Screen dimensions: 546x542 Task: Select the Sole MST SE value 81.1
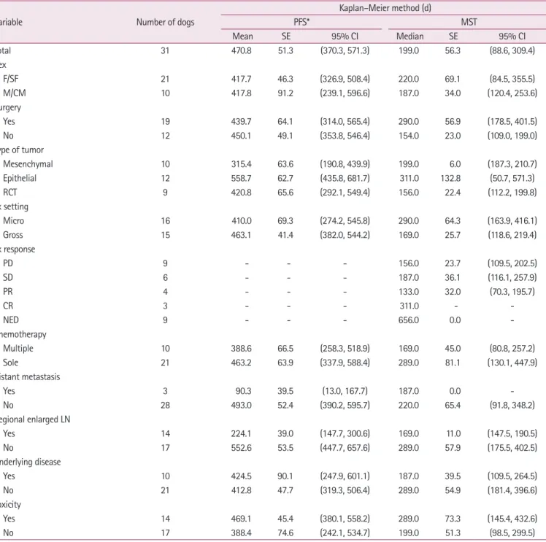pos(453,363)
